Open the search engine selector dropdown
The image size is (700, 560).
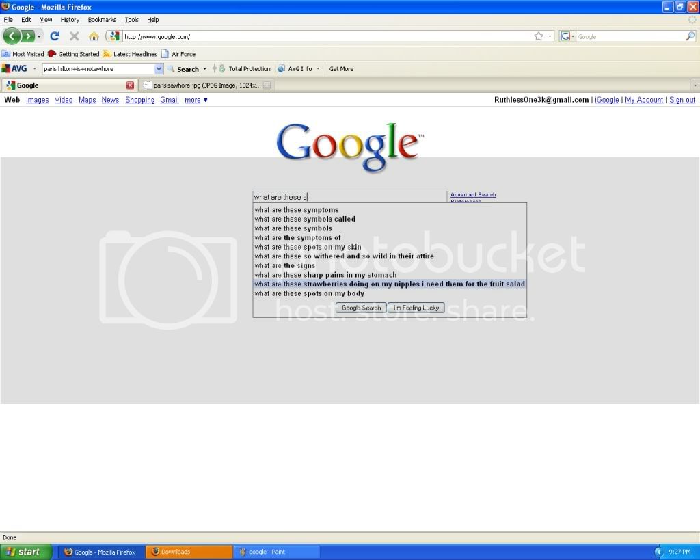point(567,36)
